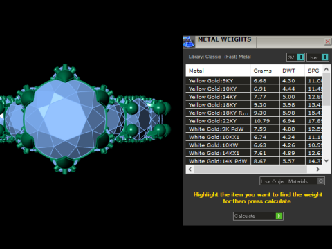
Task: Click the Calculate button
Action: pyautogui.click(x=258, y=216)
